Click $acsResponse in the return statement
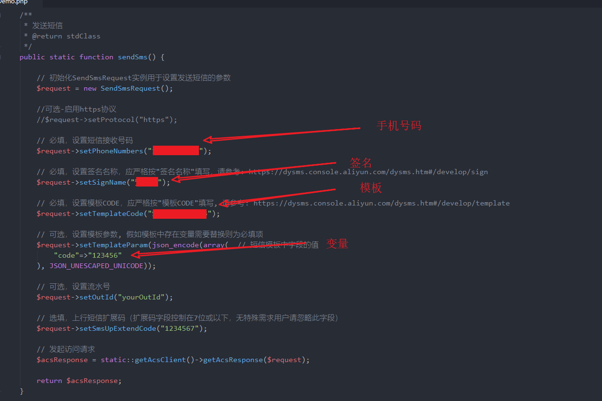 pyautogui.click(x=92, y=381)
